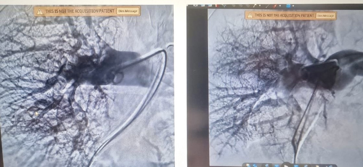Read 'THIS IS NOT THE ACQUISITION PATIENT' in left banner
The image size is (363, 167).
80,11
